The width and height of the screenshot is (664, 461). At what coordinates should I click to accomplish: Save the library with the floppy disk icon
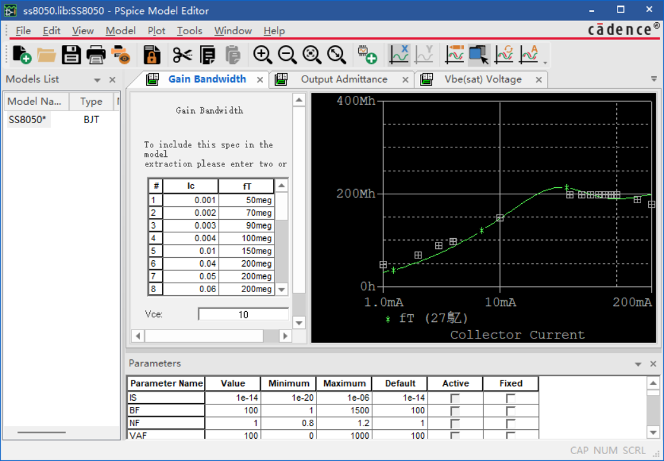click(x=71, y=55)
